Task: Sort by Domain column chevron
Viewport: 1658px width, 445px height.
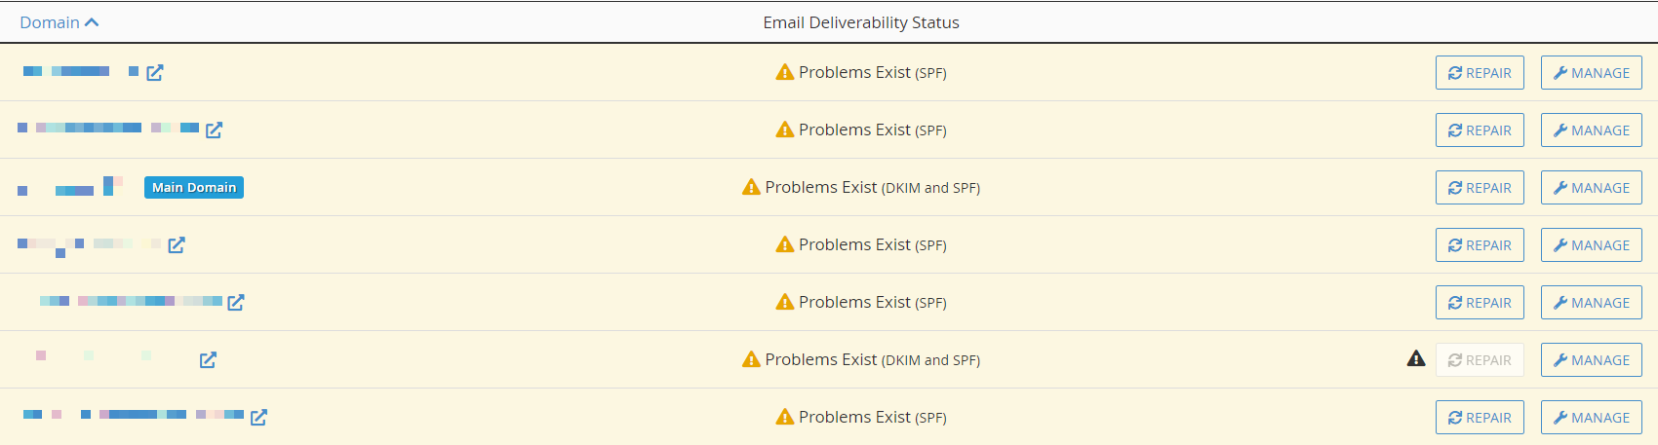Action: tap(92, 22)
